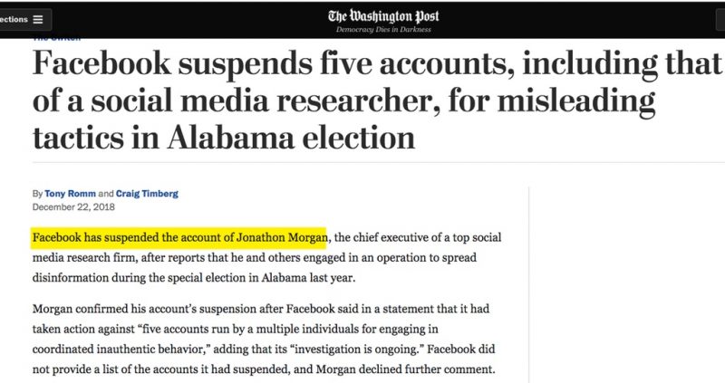Click The Washington Post masthead logo
The image size is (725, 383).
click(383, 16)
